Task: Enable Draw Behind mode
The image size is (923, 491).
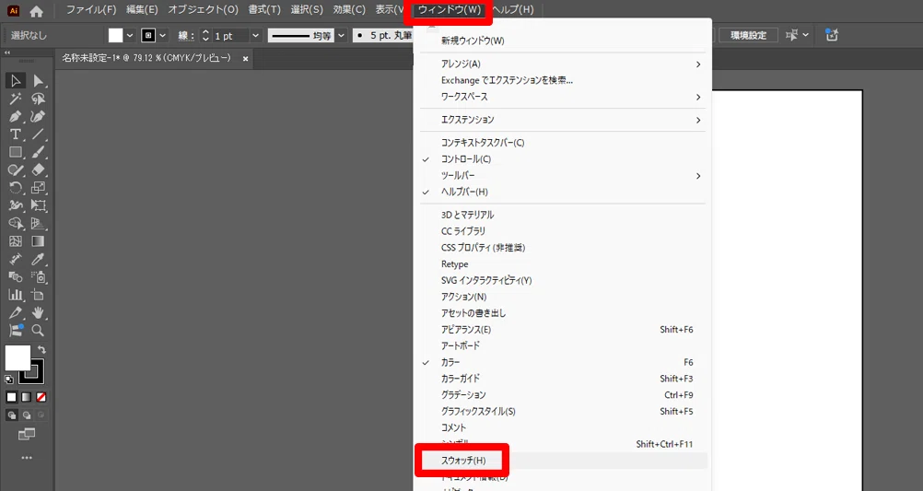Action: point(27,415)
